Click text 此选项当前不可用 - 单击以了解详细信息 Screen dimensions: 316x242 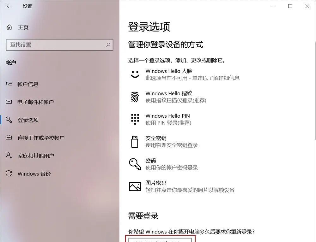[x=192, y=78]
